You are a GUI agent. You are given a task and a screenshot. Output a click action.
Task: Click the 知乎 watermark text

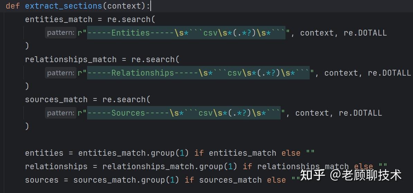[312, 175]
